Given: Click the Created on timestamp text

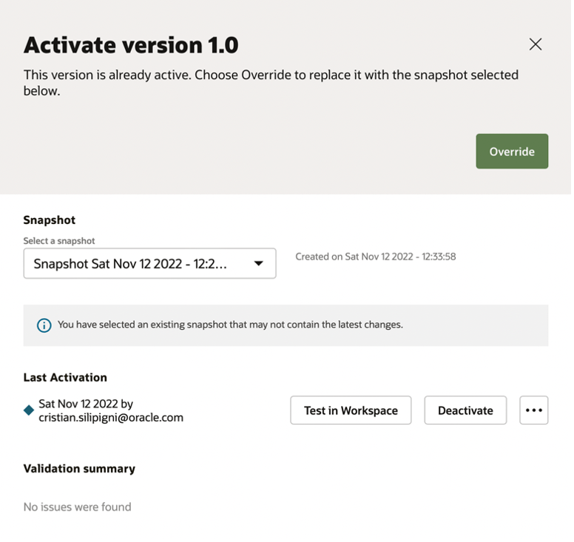Looking at the screenshot, I should pyautogui.click(x=375, y=257).
